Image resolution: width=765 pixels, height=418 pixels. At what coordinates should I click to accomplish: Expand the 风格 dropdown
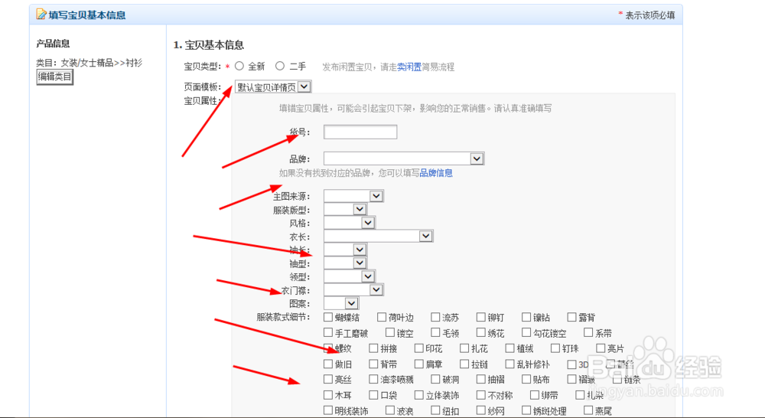tap(350, 223)
